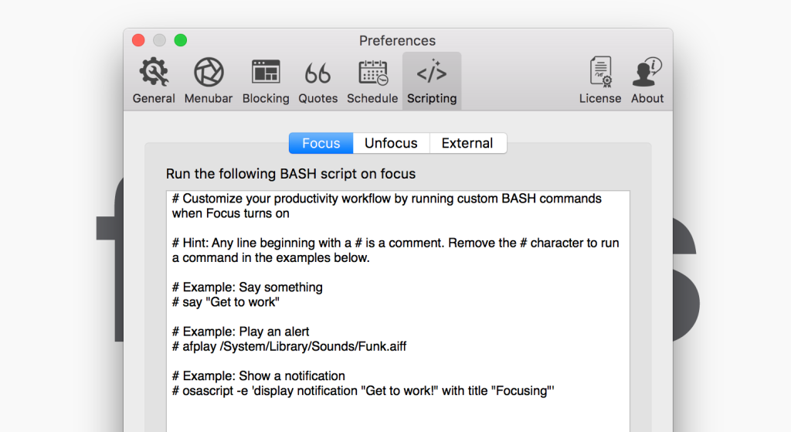Open the Schedule calendar icon
Image resolution: width=791 pixels, height=432 pixels.
click(x=373, y=72)
